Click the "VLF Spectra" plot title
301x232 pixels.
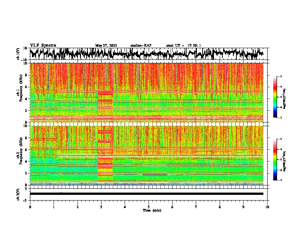43,45
